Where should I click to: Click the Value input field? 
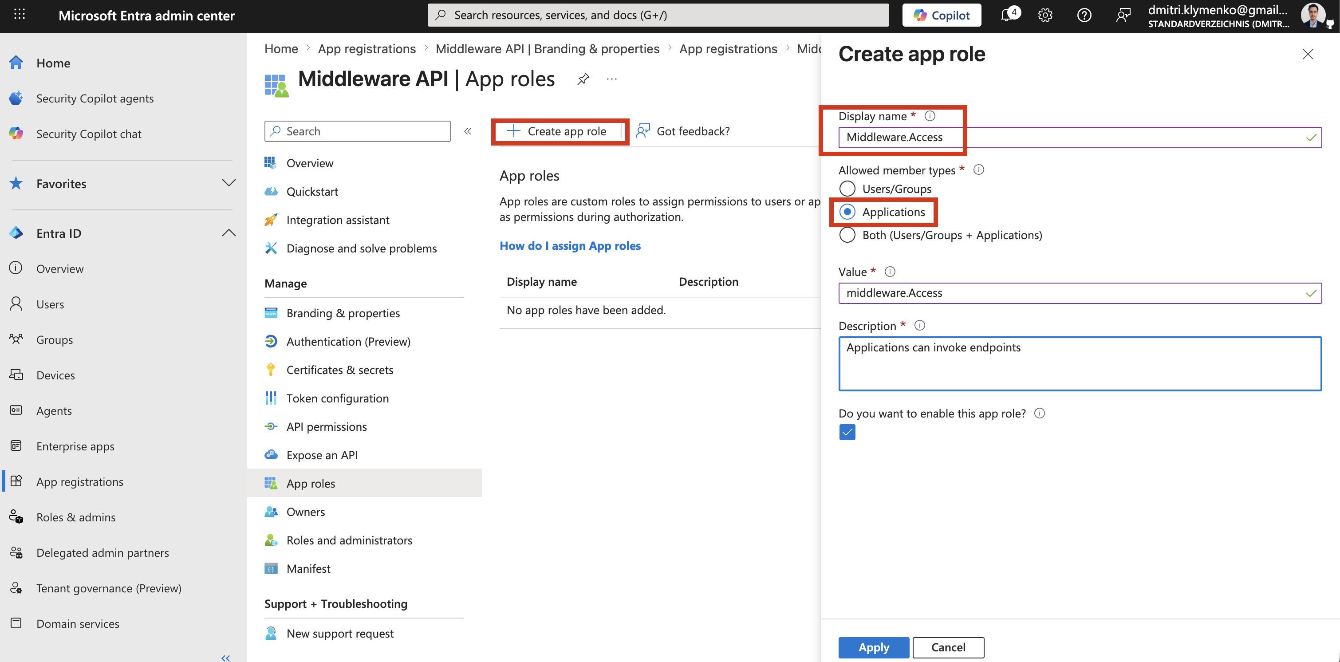[x=1080, y=293]
